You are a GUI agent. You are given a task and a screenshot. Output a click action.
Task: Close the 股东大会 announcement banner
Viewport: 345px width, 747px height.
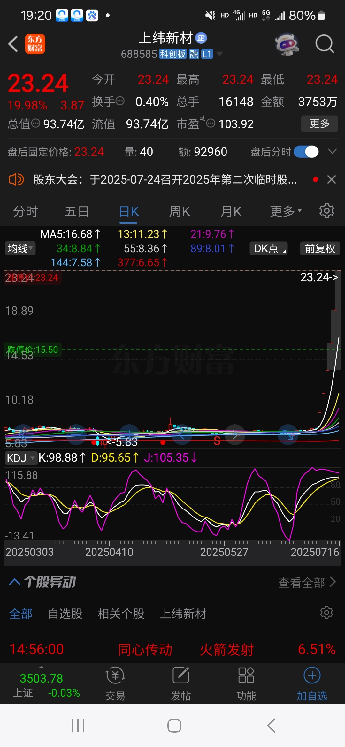pyautogui.click(x=332, y=179)
